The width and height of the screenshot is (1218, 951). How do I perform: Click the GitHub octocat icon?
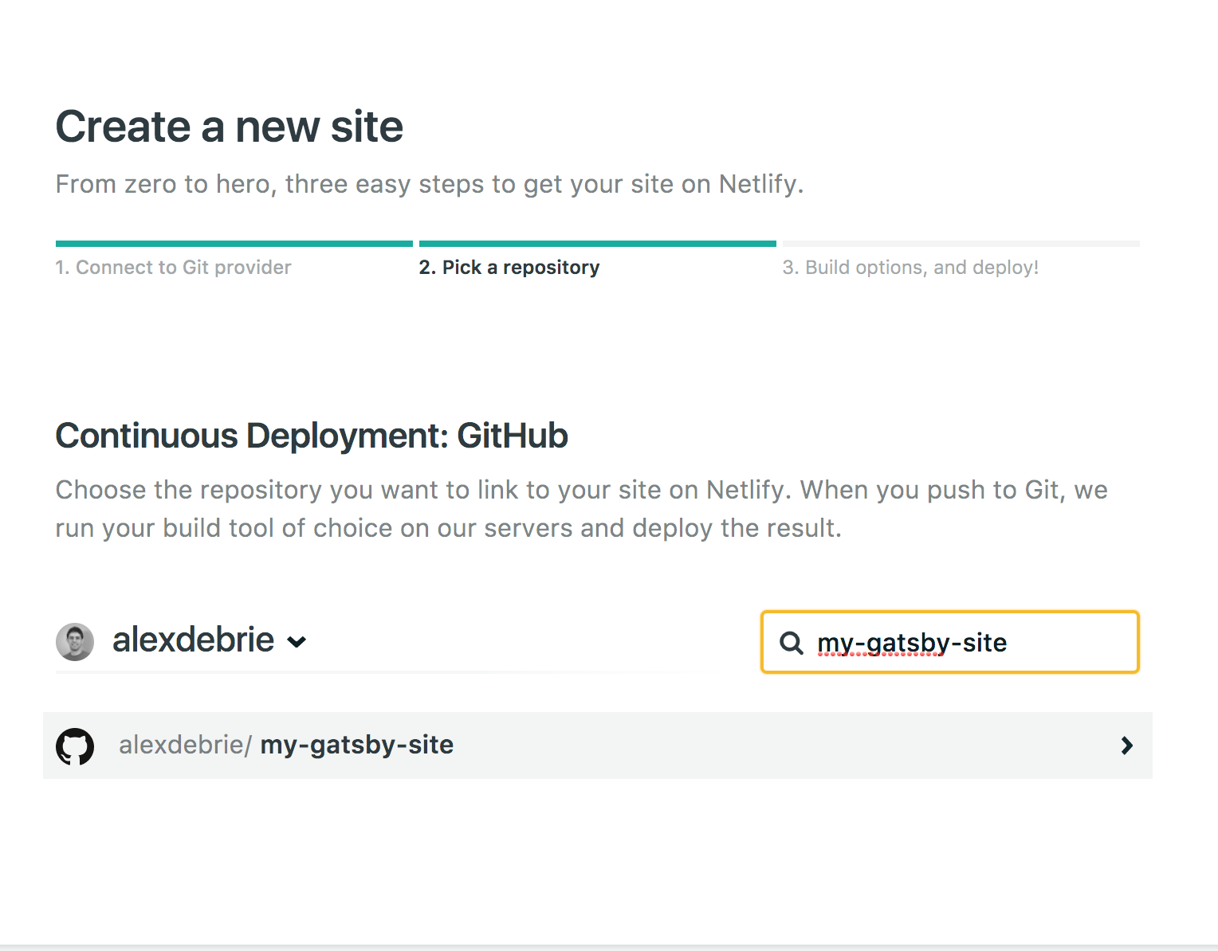click(75, 746)
